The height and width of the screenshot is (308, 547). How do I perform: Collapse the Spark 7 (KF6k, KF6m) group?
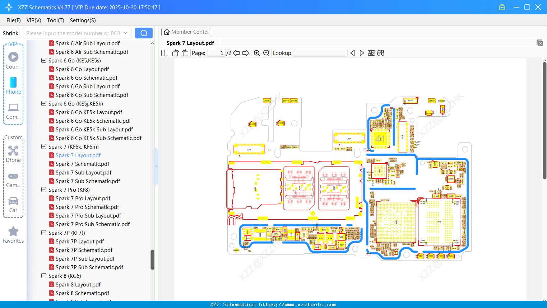pyautogui.click(x=43, y=146)
